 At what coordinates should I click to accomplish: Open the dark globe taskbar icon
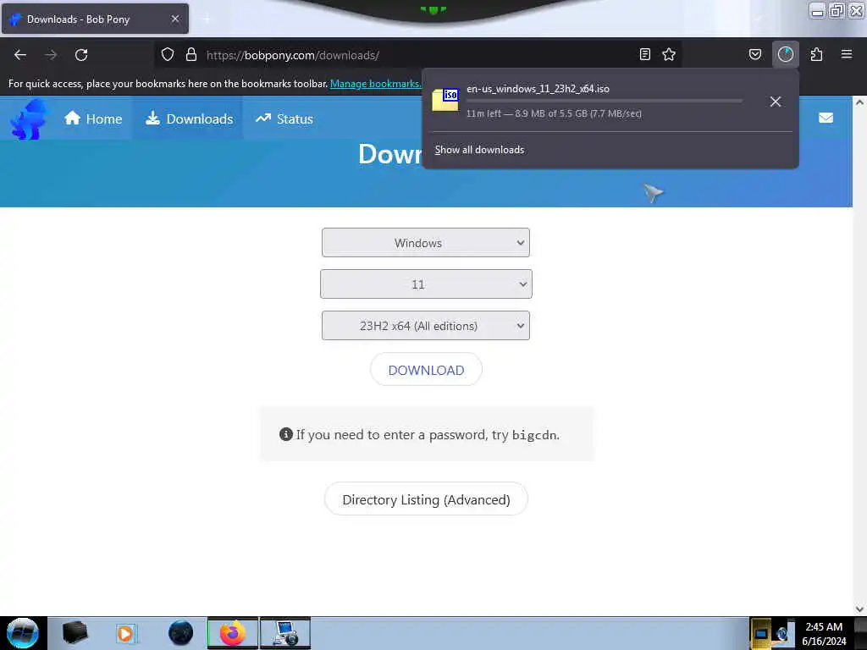[181, 633]
